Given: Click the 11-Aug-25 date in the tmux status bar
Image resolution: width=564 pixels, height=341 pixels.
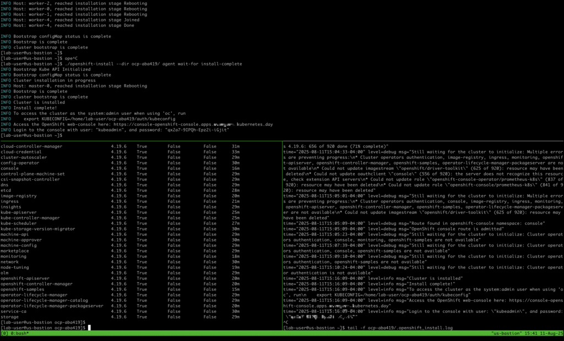Looking at the screenshot, I should pos(550,333).
